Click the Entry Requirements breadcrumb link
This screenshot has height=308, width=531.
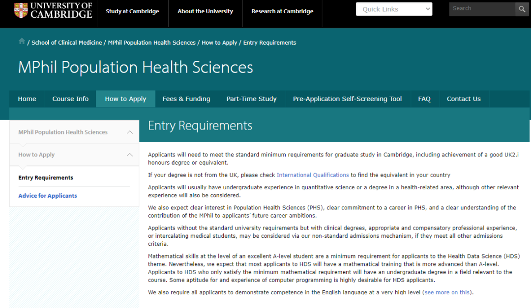[269, 43]
